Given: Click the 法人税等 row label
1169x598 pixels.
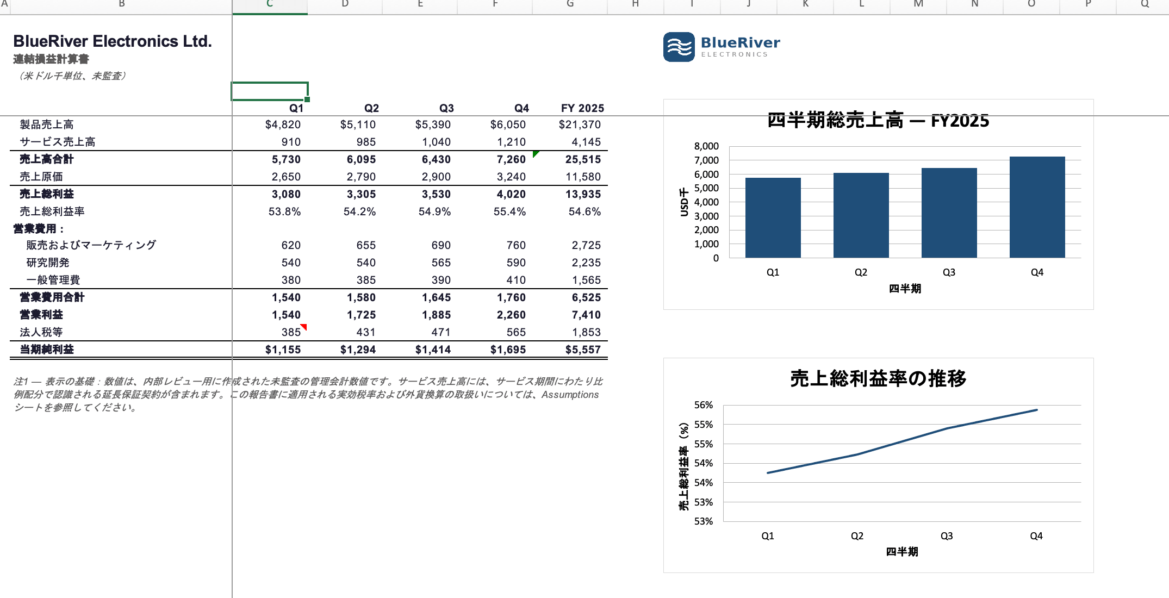Looking at the screenshot, I should click(x=41, y=332).
